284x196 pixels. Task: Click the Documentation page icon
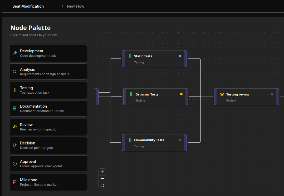click(x=14, y=108)
